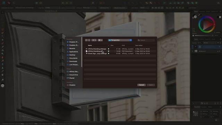The height and width of the screenshot is (125, 222).
Task: Open first Dropbox (P… sidebar favorite
Action: (x=73, y=42)
